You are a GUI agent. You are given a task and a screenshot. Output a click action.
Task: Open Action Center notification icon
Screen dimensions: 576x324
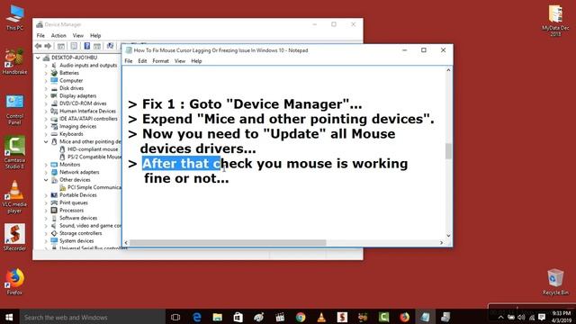click(x=542, y=318)
